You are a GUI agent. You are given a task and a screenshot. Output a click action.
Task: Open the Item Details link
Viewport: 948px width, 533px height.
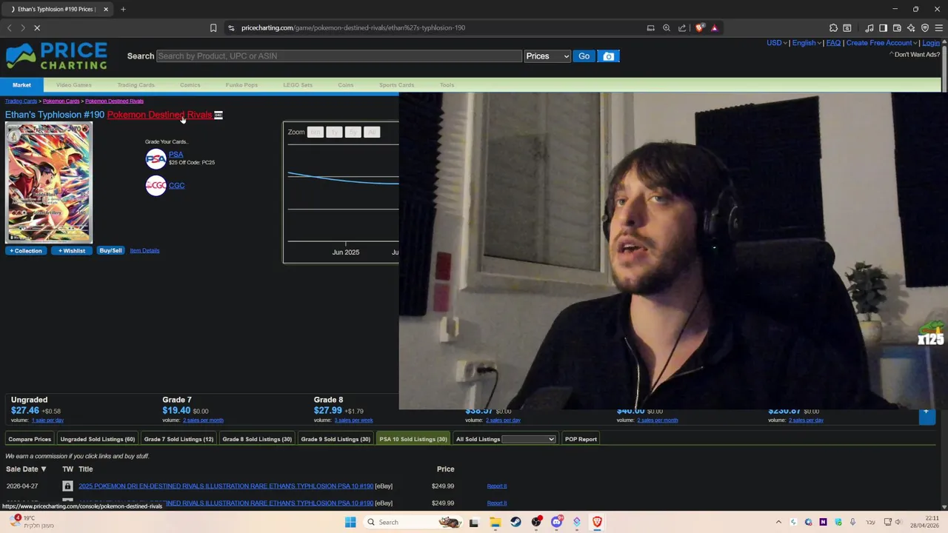click(144, 251)
